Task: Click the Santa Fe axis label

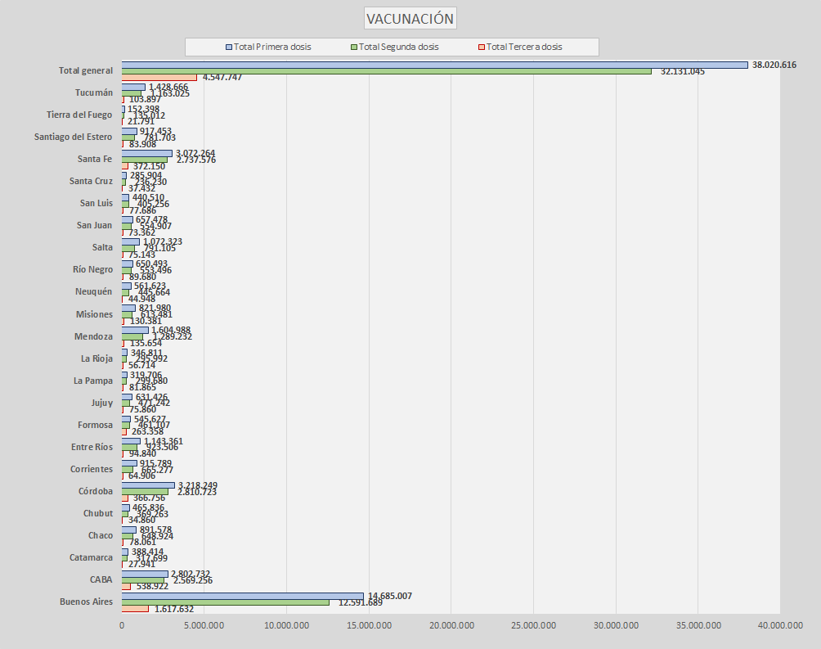Action: 95,159
